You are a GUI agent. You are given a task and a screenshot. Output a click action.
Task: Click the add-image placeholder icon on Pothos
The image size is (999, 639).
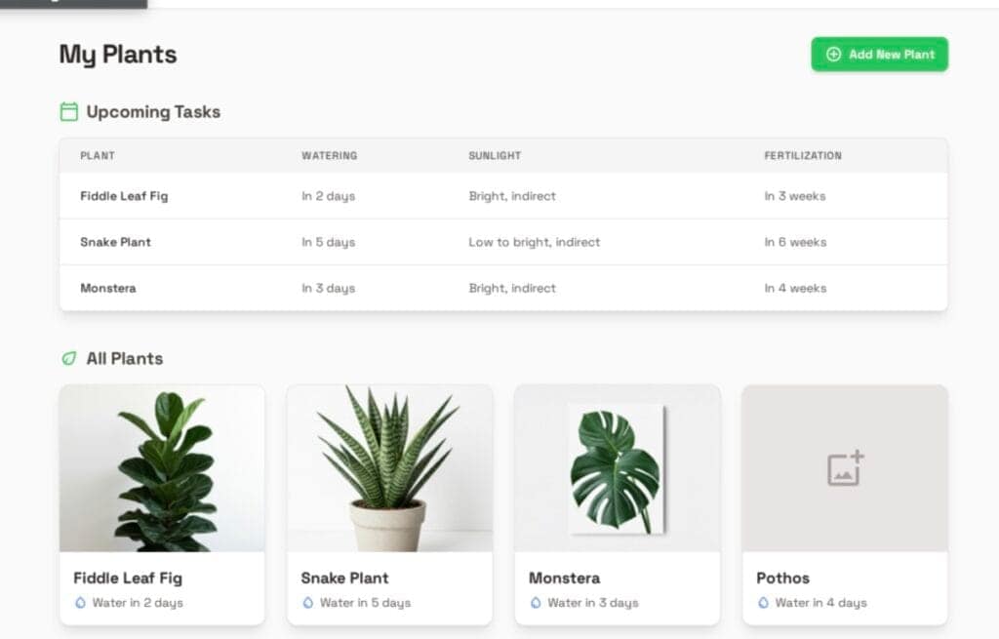click(x=845, y=468)
